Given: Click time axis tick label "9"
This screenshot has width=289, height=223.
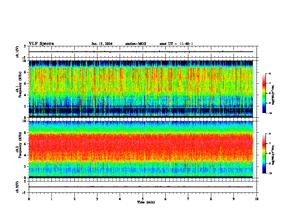Looking at the screenshot, I should pyautogui.click(x=234, y=199).
